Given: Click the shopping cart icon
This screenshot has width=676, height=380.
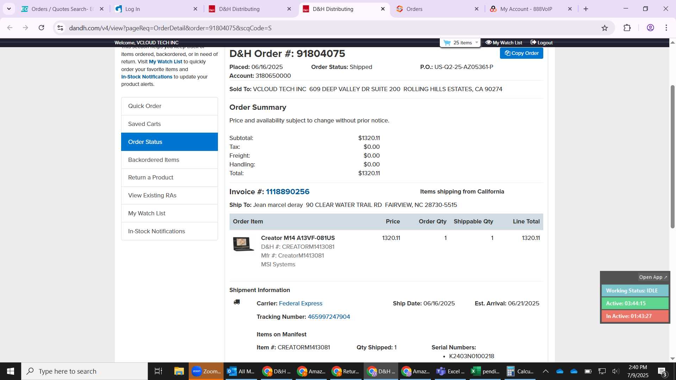Looking at the screenshot, I should click(x=447, y=43).
